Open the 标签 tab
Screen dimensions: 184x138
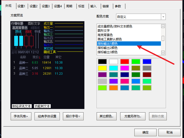coord(83,6)
